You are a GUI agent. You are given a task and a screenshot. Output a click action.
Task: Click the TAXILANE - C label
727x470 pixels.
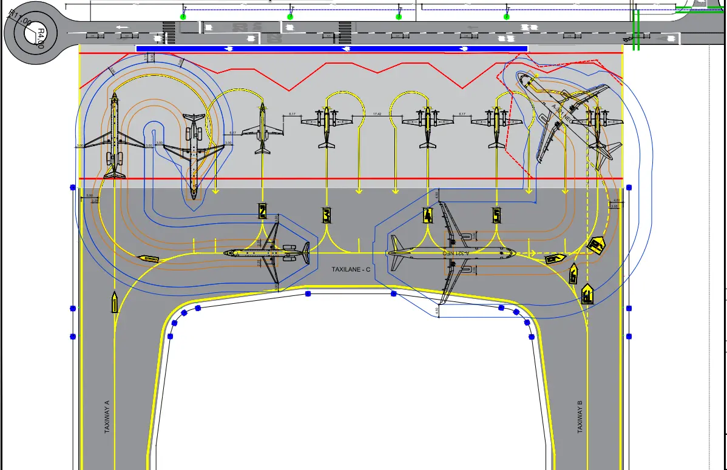coord(351,269)
